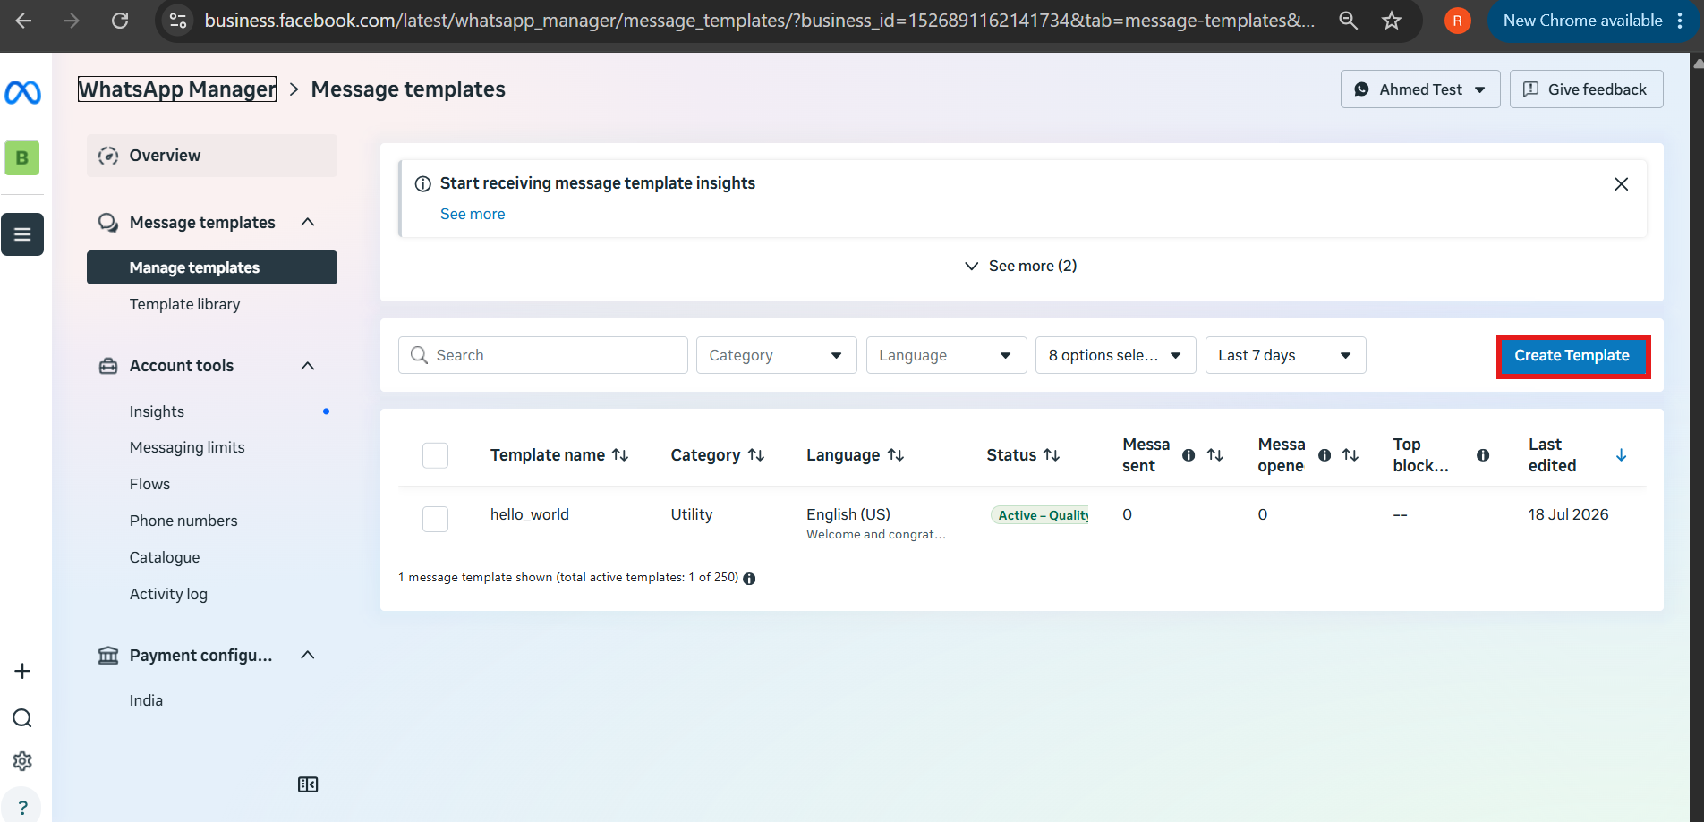Open Chrome profile avatar R
The image size is (1704, 822).
click(x=1458, y=21)
